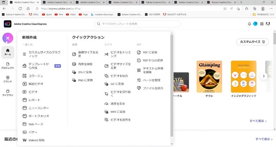Open the notifications bell icon

250,24
